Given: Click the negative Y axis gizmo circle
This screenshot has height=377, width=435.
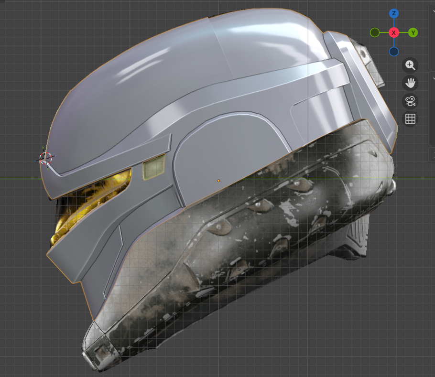Looking at the screenshot, I should (x=374, y=32).
